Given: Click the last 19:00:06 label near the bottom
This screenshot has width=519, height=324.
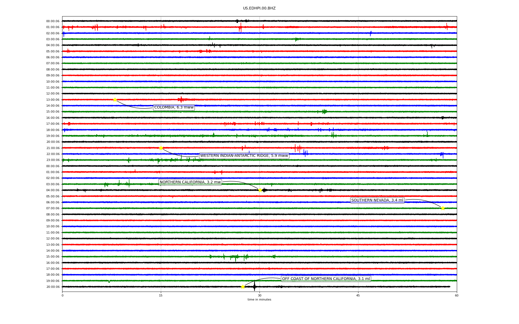Looking at the screenshot, I should (x=53, y=281).
